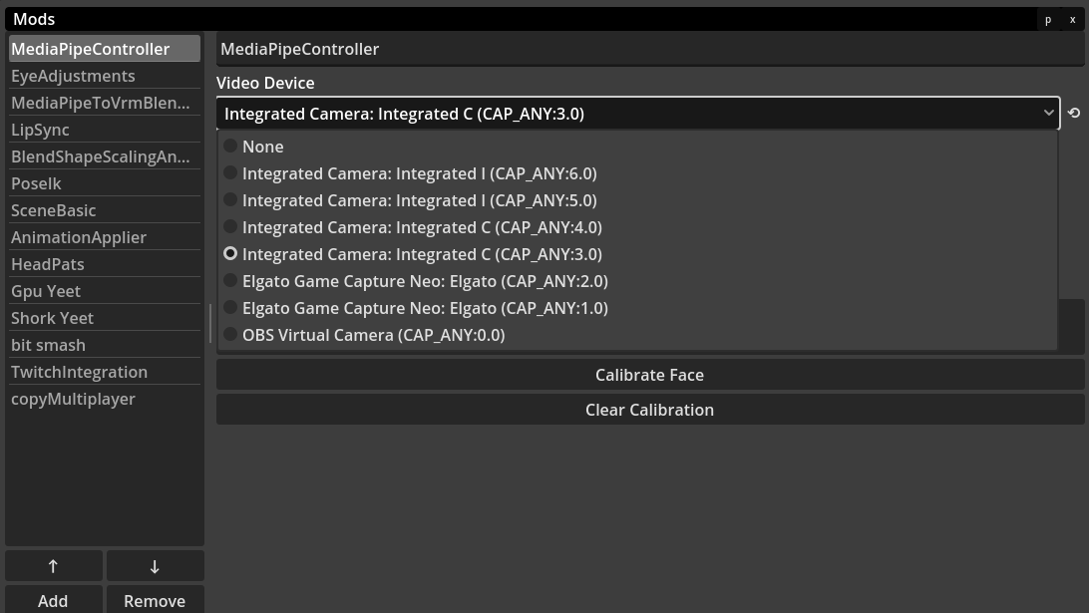Move selected mod down with down arrow

155,565
